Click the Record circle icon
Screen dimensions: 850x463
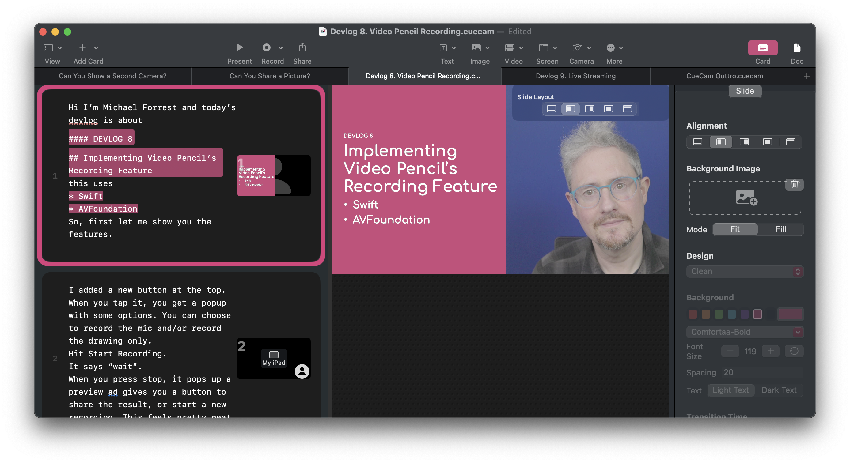coord(266,47)
